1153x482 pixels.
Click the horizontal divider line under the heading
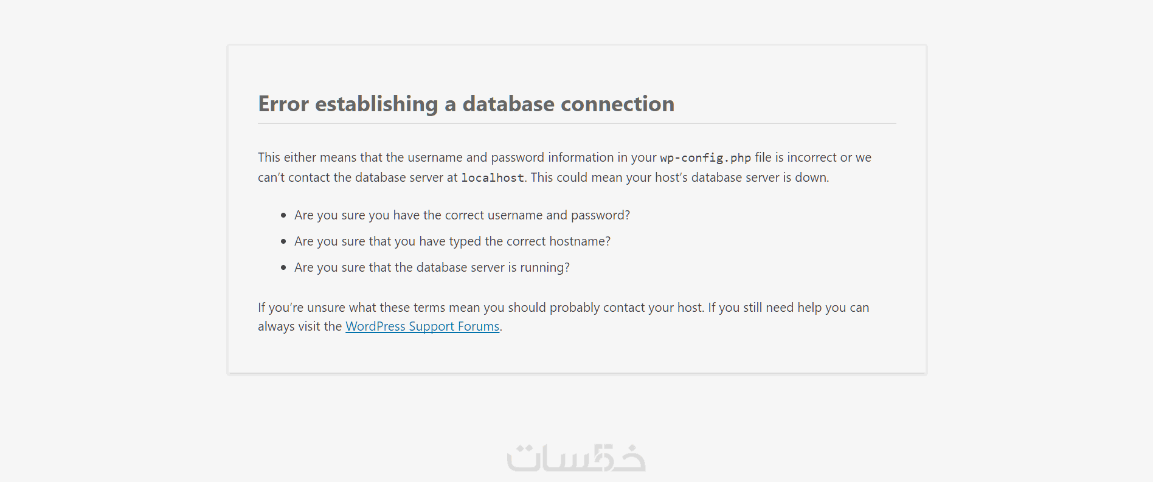(x=576, y=123)
